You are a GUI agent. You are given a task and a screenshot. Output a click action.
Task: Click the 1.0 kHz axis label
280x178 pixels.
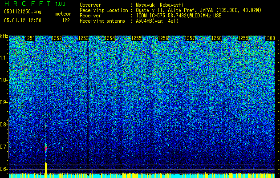coord(4,80)
